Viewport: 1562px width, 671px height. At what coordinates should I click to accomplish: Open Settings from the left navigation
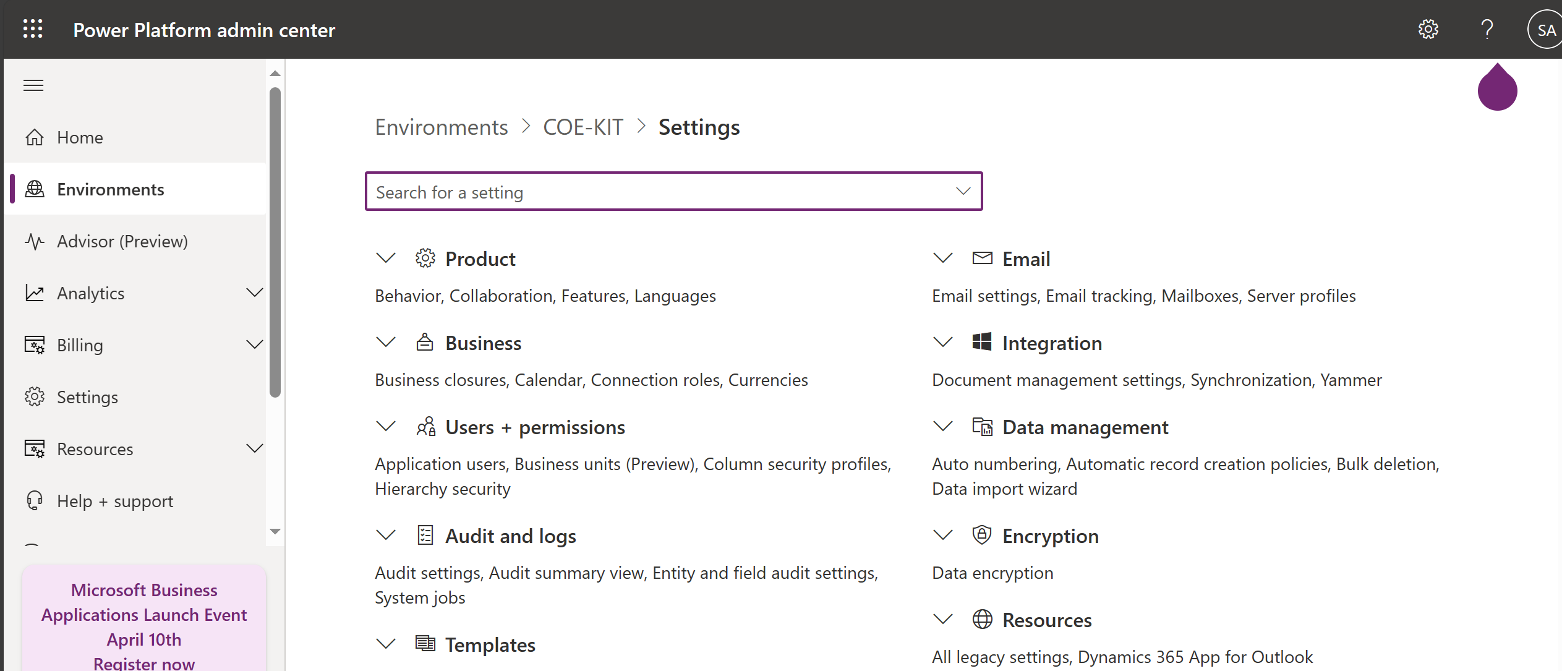(87, 396)
